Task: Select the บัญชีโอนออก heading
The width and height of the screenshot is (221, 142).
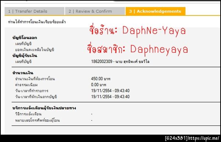Action: [x=25, y=38]
